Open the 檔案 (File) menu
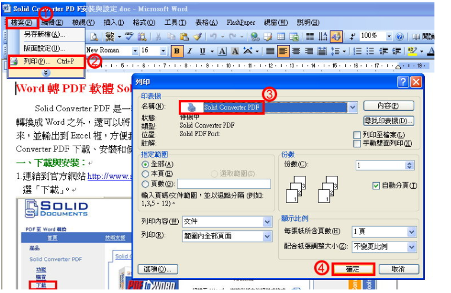451x293 pixels. (21, 22)
